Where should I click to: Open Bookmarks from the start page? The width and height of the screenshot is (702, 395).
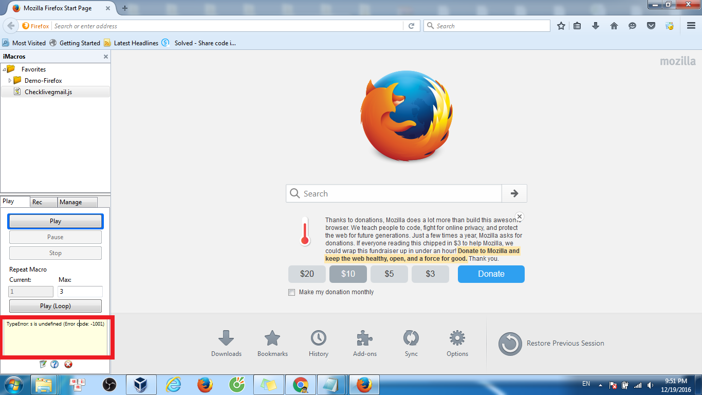point(272,344)
